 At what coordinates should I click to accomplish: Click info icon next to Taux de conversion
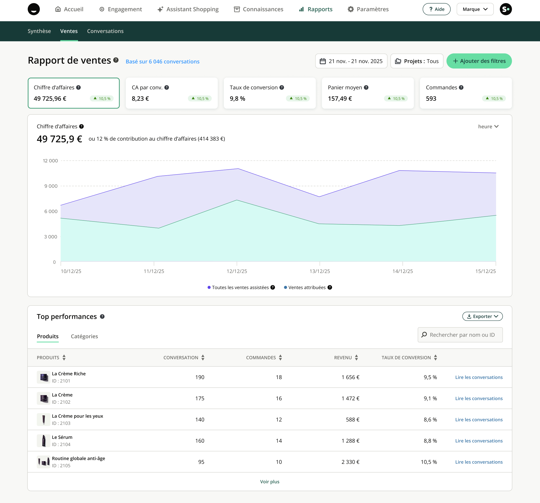[282, 88]
